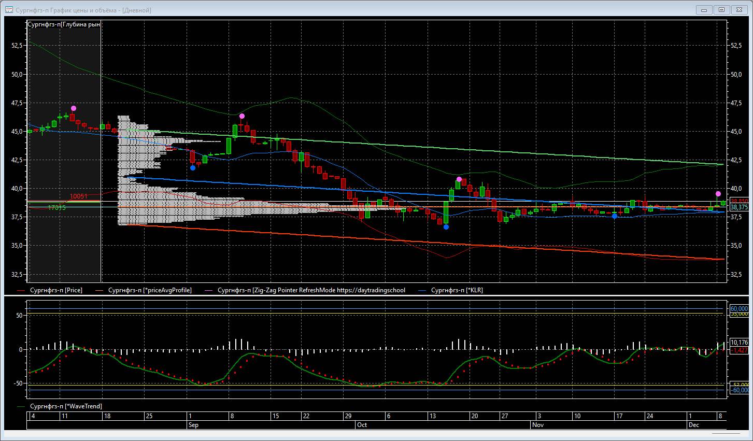The height and width of the screenshot is (441, 753).
Task: Select the priceAvgProfile legend entry
Action: tap(150, 290)
